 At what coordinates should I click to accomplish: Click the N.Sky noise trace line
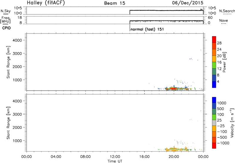coord(166,10)
